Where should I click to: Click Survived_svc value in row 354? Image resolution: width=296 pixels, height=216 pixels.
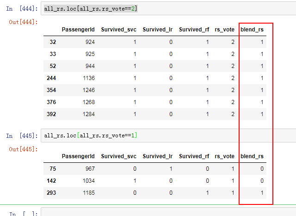(135, 90)
